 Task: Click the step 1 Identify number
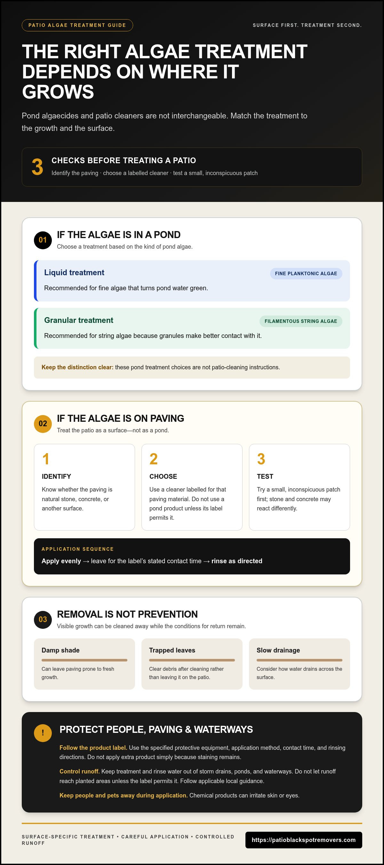coord(46,459)
